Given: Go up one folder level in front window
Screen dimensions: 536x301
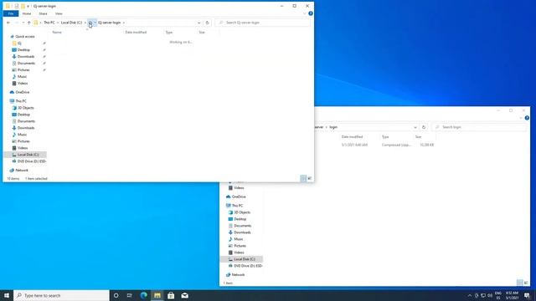Looking at the screenshot, I should tap(29, 23).
